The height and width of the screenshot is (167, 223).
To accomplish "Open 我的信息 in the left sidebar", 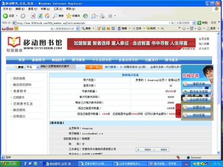I will [x=19, y=78].
